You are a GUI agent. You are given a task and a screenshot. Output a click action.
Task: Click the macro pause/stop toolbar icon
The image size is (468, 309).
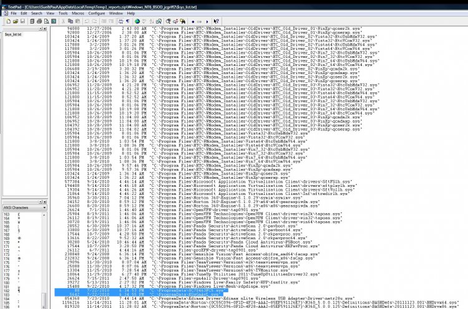pos(200,22)
